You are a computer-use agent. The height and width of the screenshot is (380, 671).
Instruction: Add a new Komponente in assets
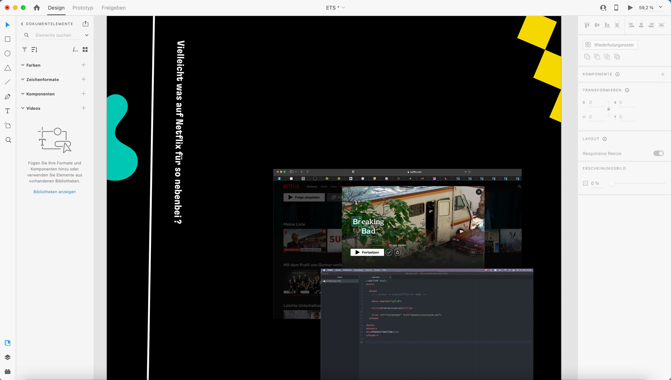pos(84,94)
